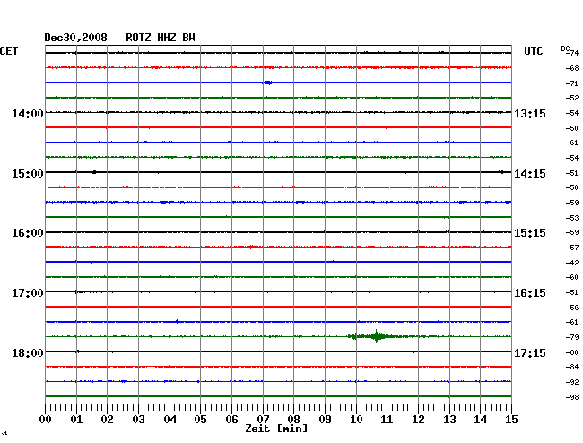Click minute tick label 15
Viewport: 583px width, 443px height.
[x=511, y=420]
